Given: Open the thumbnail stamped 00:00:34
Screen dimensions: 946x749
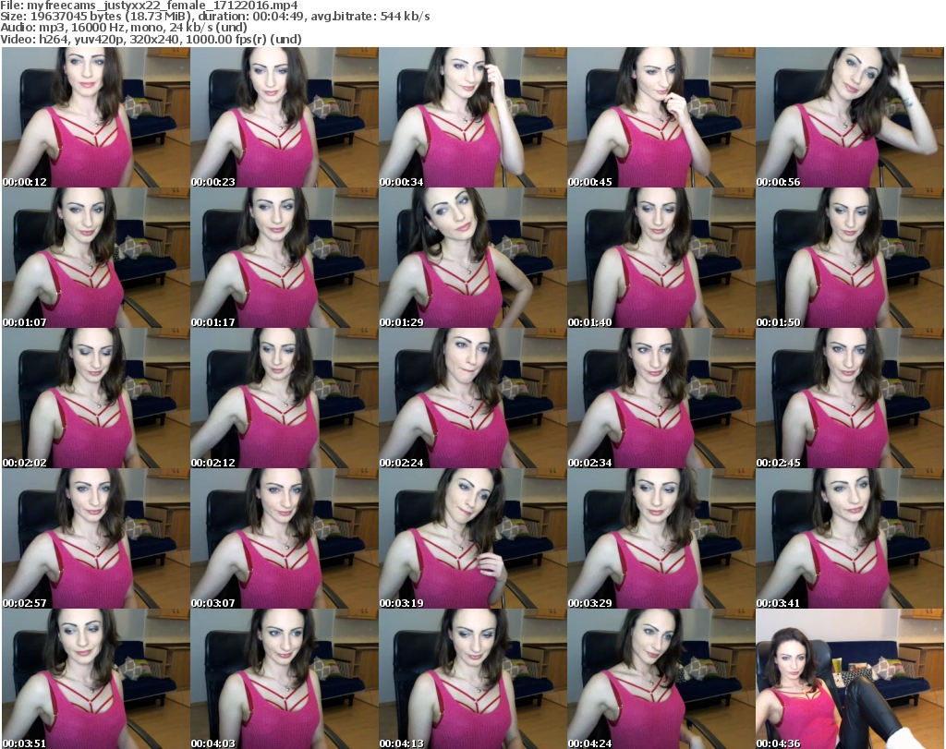Looking at the screenshot, I should 472,117.
